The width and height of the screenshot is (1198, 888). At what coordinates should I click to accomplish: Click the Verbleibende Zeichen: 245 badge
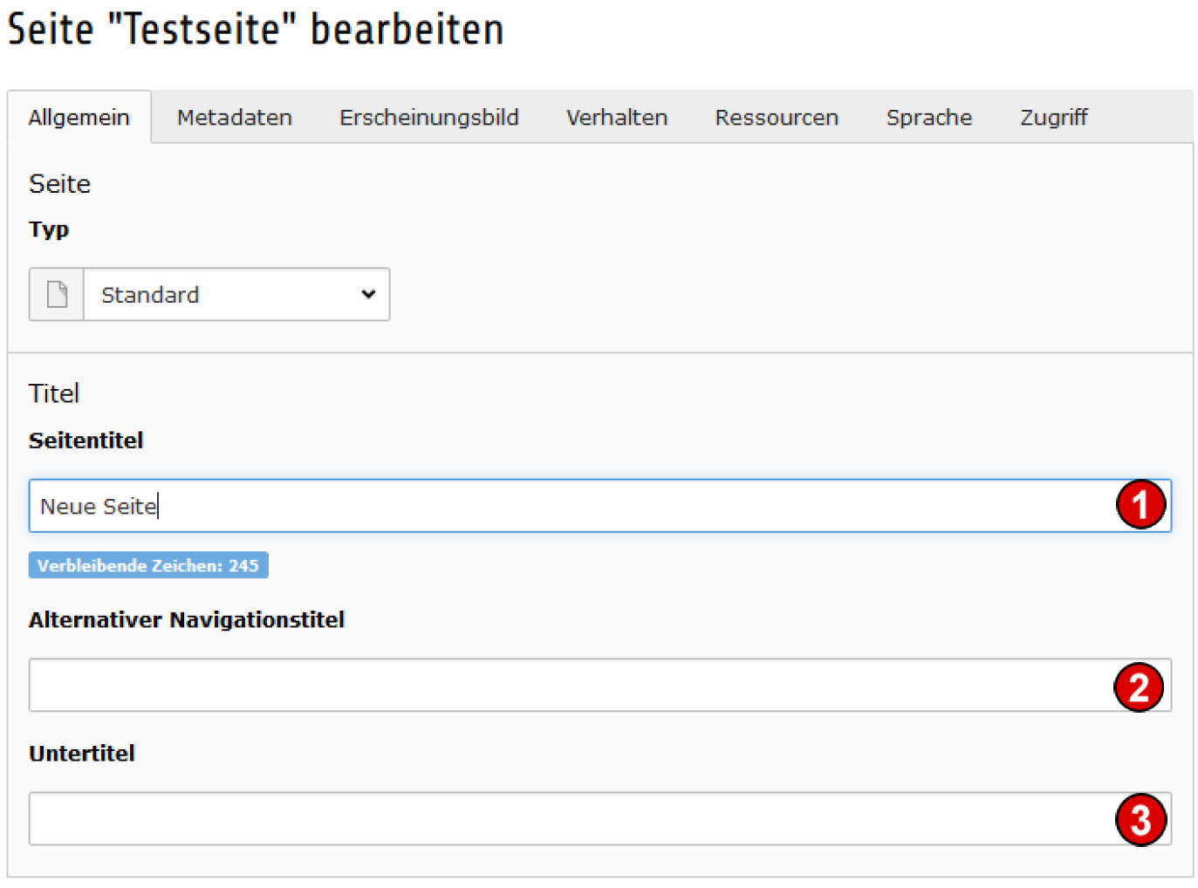click(148, 565)
